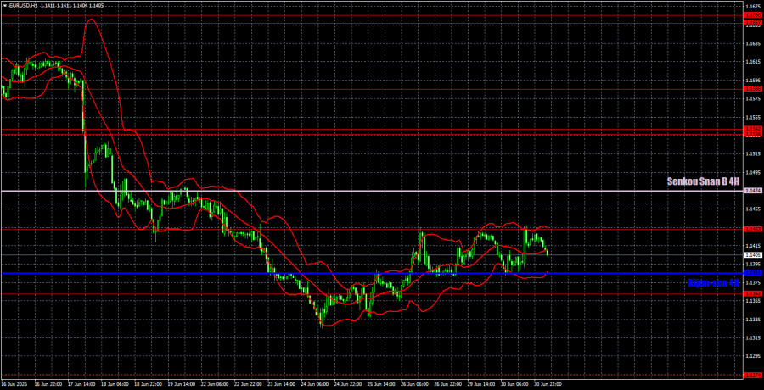
Task: Click the blue 1.1385 Kijun-sen price tag
Action: tap(753, 273)
